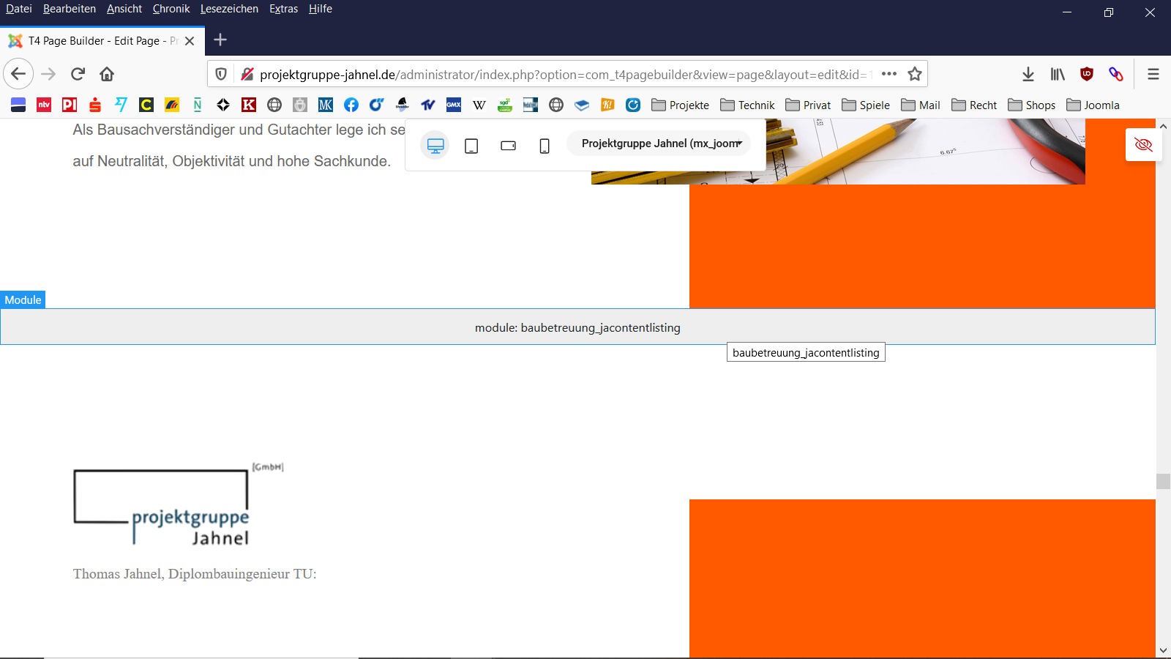
Task: Click the scrollbar up arrow
Action: tap(1163, 126)
